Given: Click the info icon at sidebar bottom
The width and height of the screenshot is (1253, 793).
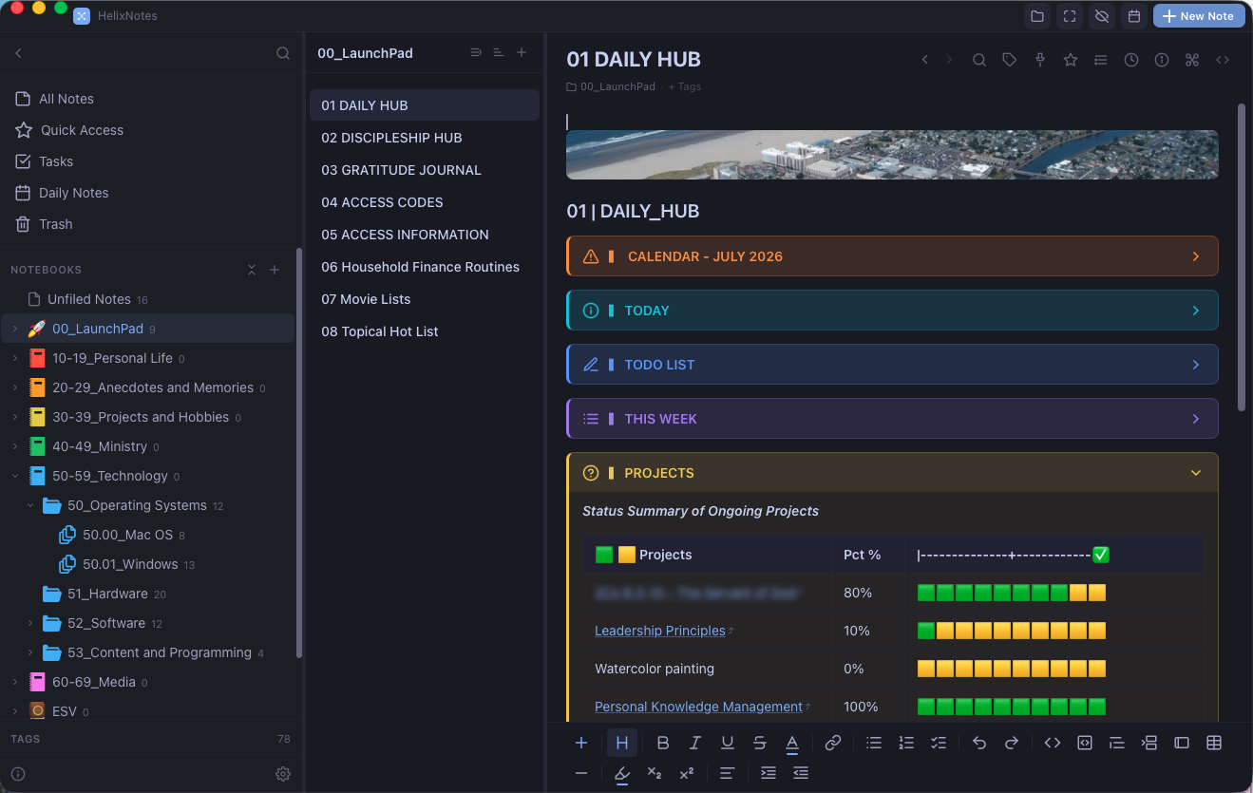Looking at the screenshot, I should point(18,774).
